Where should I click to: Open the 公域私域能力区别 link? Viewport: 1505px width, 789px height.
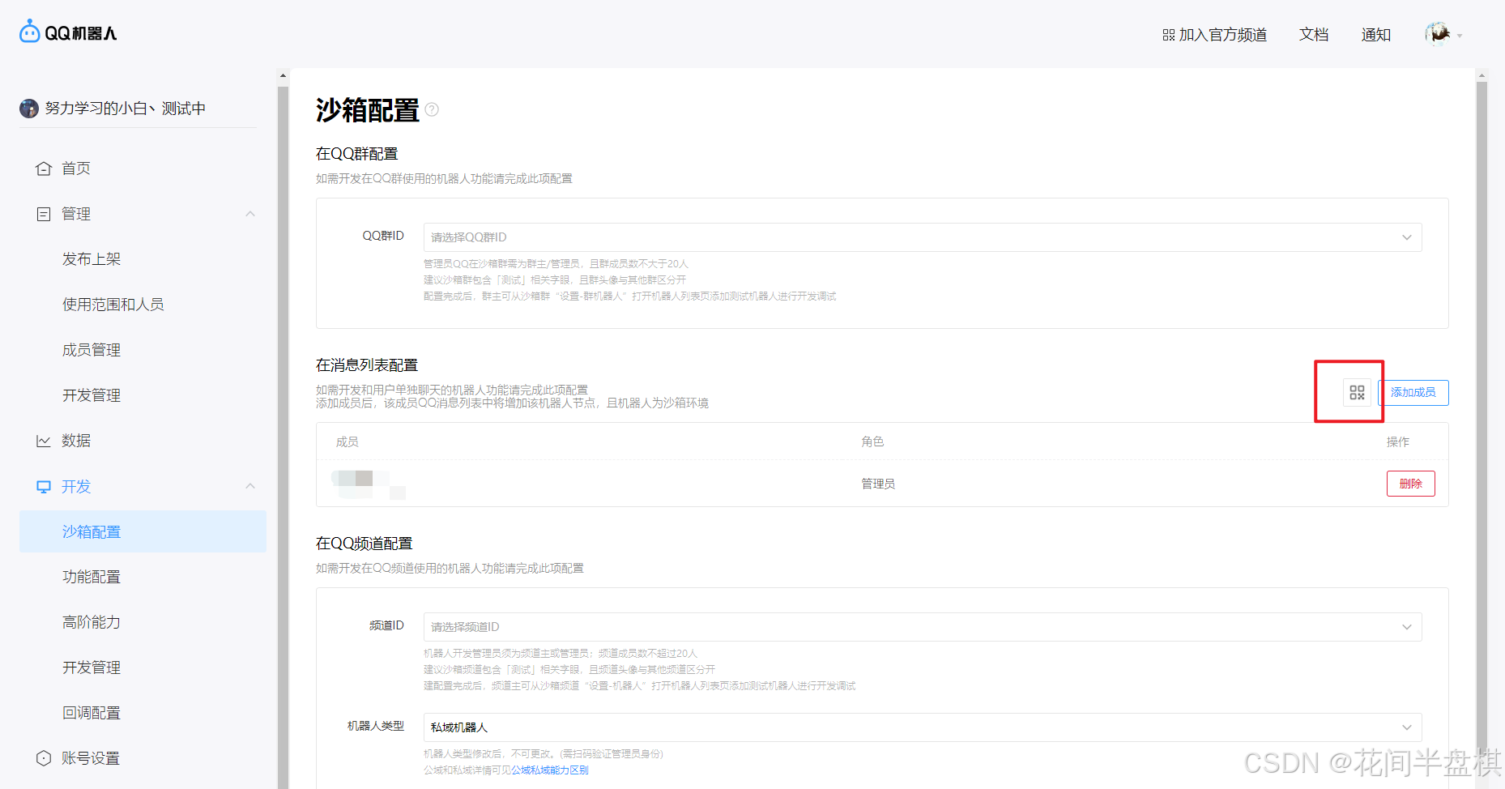pyautogui.click(x=550, y=770)
